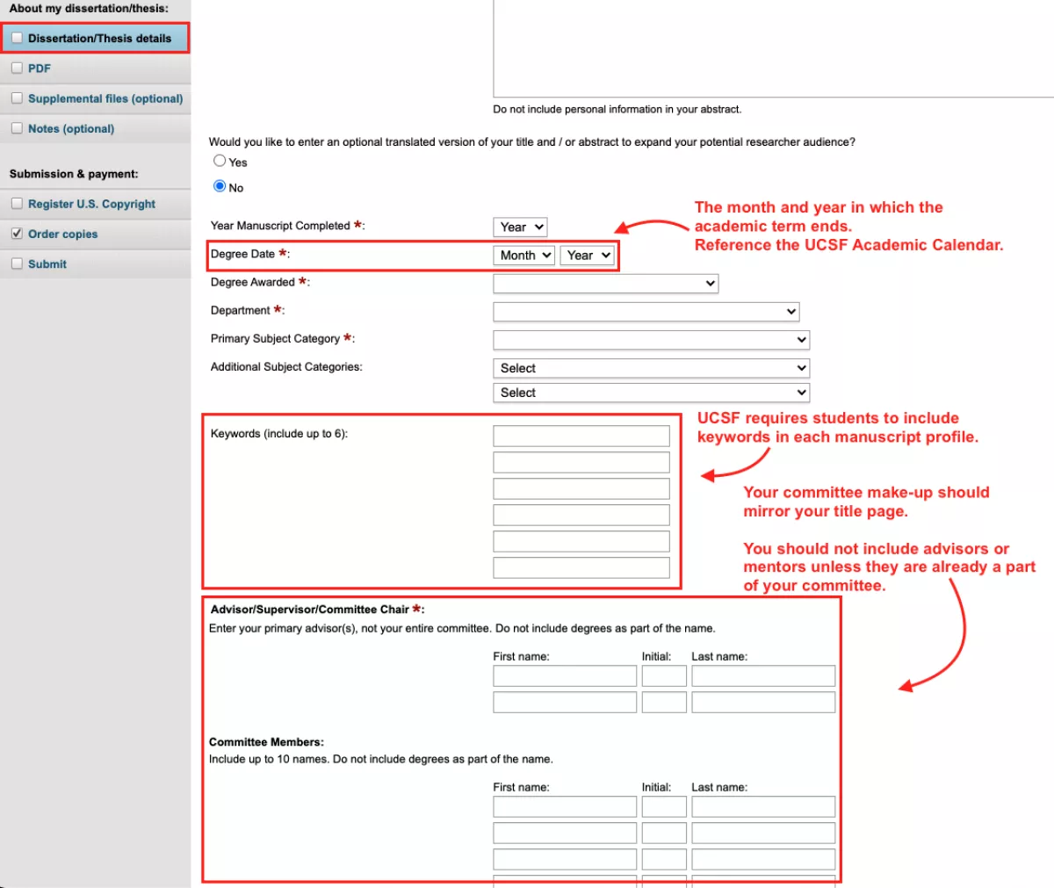Click the third Keywords field

(581, 488)
